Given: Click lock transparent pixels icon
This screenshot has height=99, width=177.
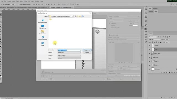Looking at the screenshot, I should click(152, 42).
